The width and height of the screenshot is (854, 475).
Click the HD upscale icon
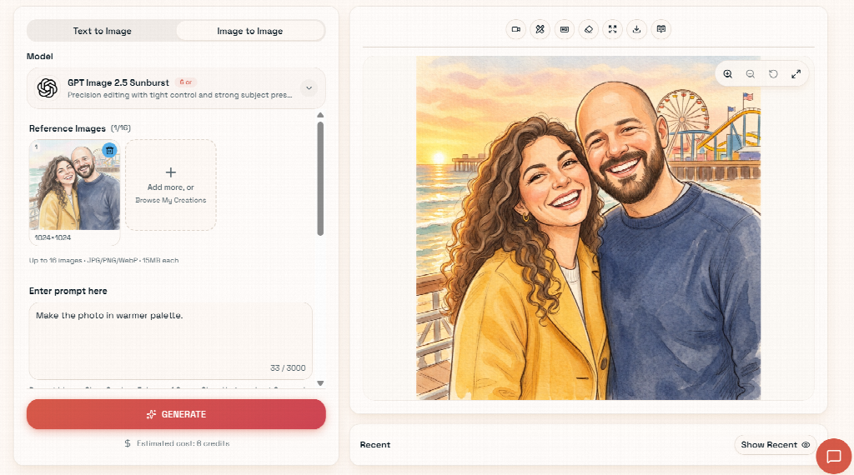pyautogui.click(x=565, y=29)
